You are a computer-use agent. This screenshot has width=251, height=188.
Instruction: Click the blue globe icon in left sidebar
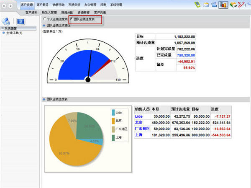[x=6, y=21]
